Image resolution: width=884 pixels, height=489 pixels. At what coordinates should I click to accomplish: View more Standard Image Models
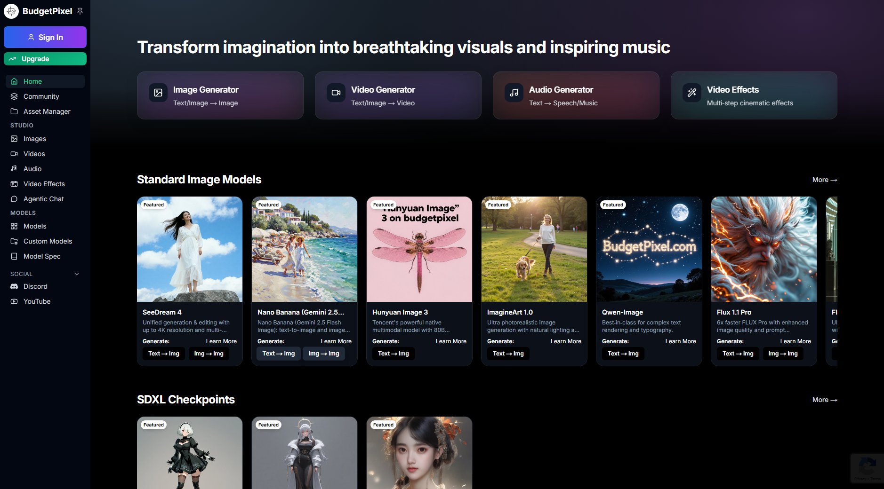point(824,180)
